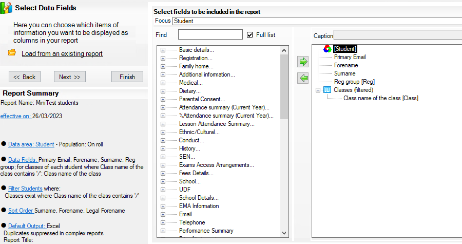
Task: Click the green add-field right arrow
Action: 303,62
